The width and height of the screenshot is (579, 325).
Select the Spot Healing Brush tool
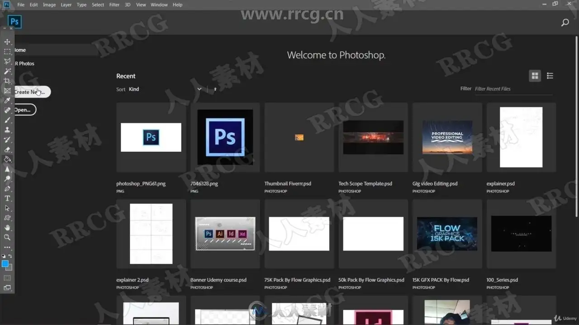[x=7, y=111]
